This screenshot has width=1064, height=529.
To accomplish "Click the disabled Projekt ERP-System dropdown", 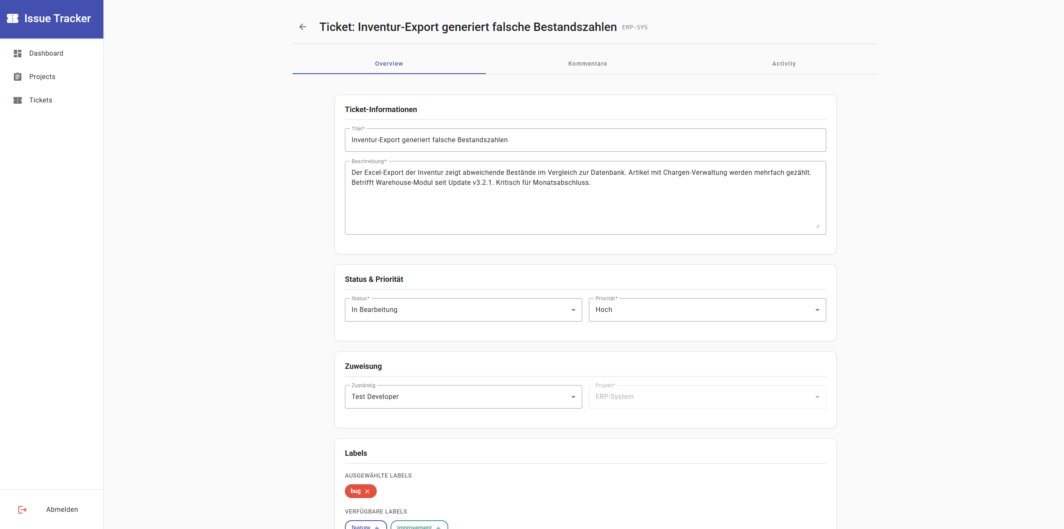I will pos(707,397).
